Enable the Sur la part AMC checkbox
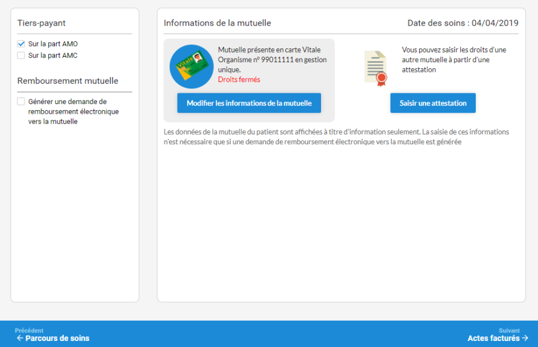The image size is (538, 347). 21,56
